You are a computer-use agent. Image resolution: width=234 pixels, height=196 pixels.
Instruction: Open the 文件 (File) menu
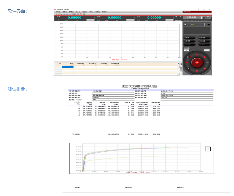[x=58, y=12]
